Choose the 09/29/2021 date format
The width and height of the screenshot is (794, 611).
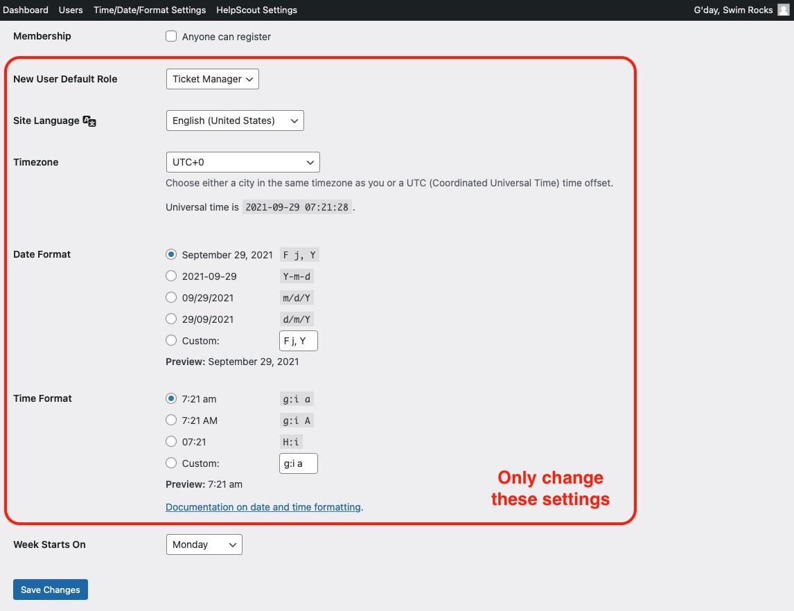click(x=171, y=298)
